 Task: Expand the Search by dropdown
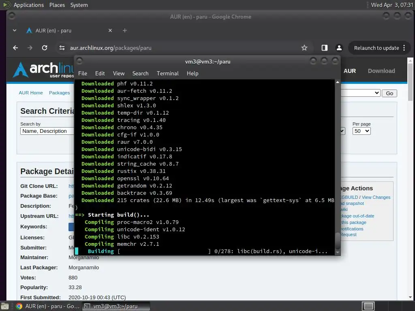(47, 131)
